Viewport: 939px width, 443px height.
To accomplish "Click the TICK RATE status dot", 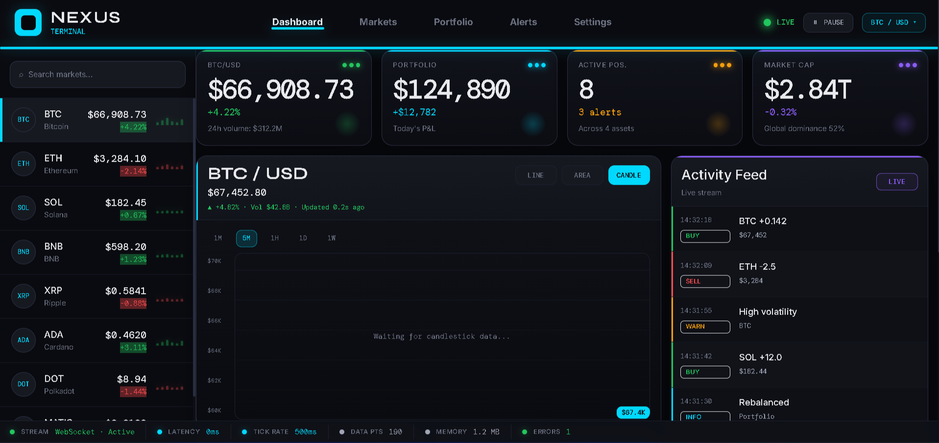I will 244,432.
